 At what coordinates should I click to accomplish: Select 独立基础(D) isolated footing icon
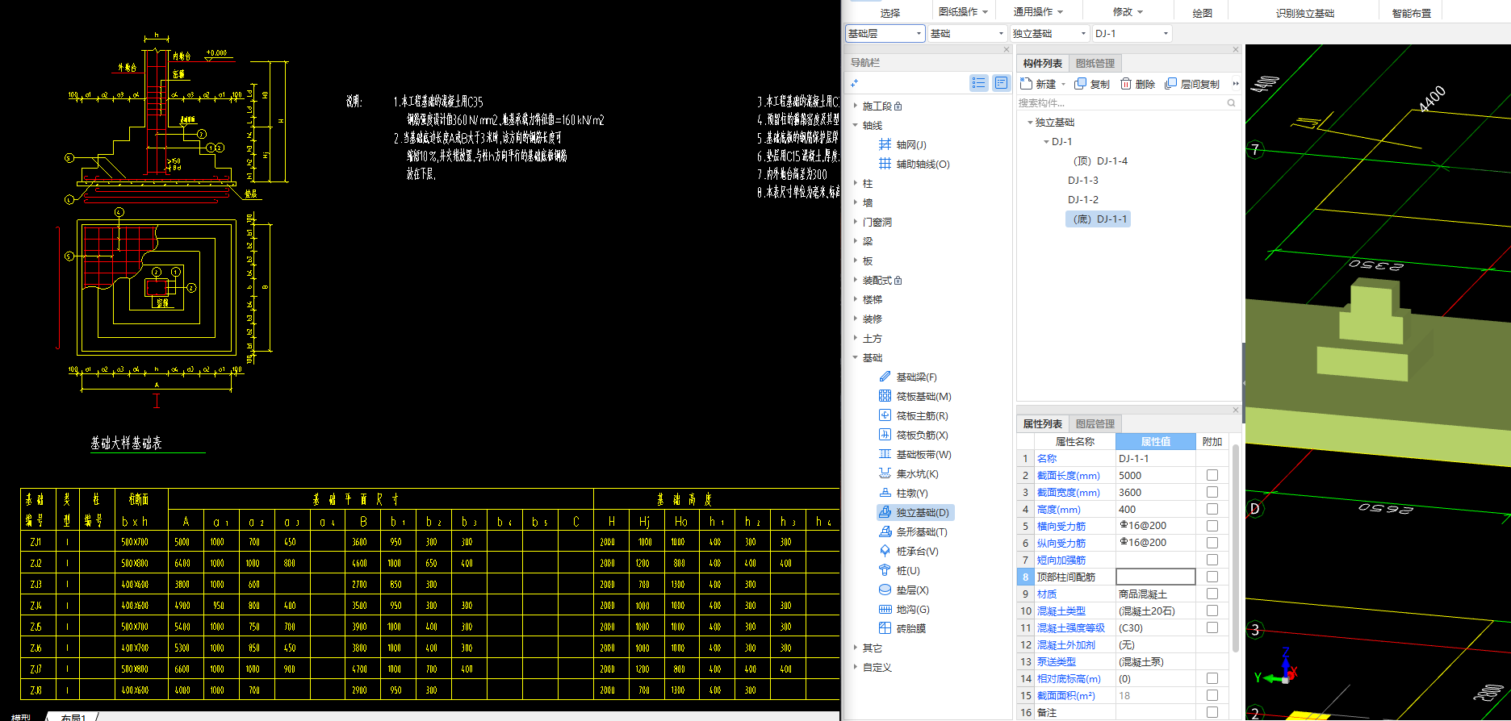point(885,512)
